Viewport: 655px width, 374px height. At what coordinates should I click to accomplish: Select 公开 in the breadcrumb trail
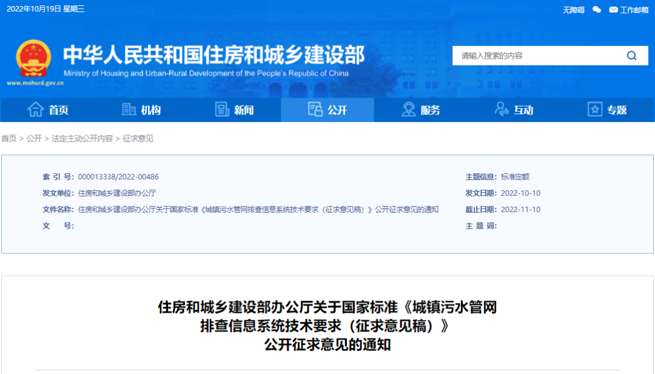(x=34, y=139)
